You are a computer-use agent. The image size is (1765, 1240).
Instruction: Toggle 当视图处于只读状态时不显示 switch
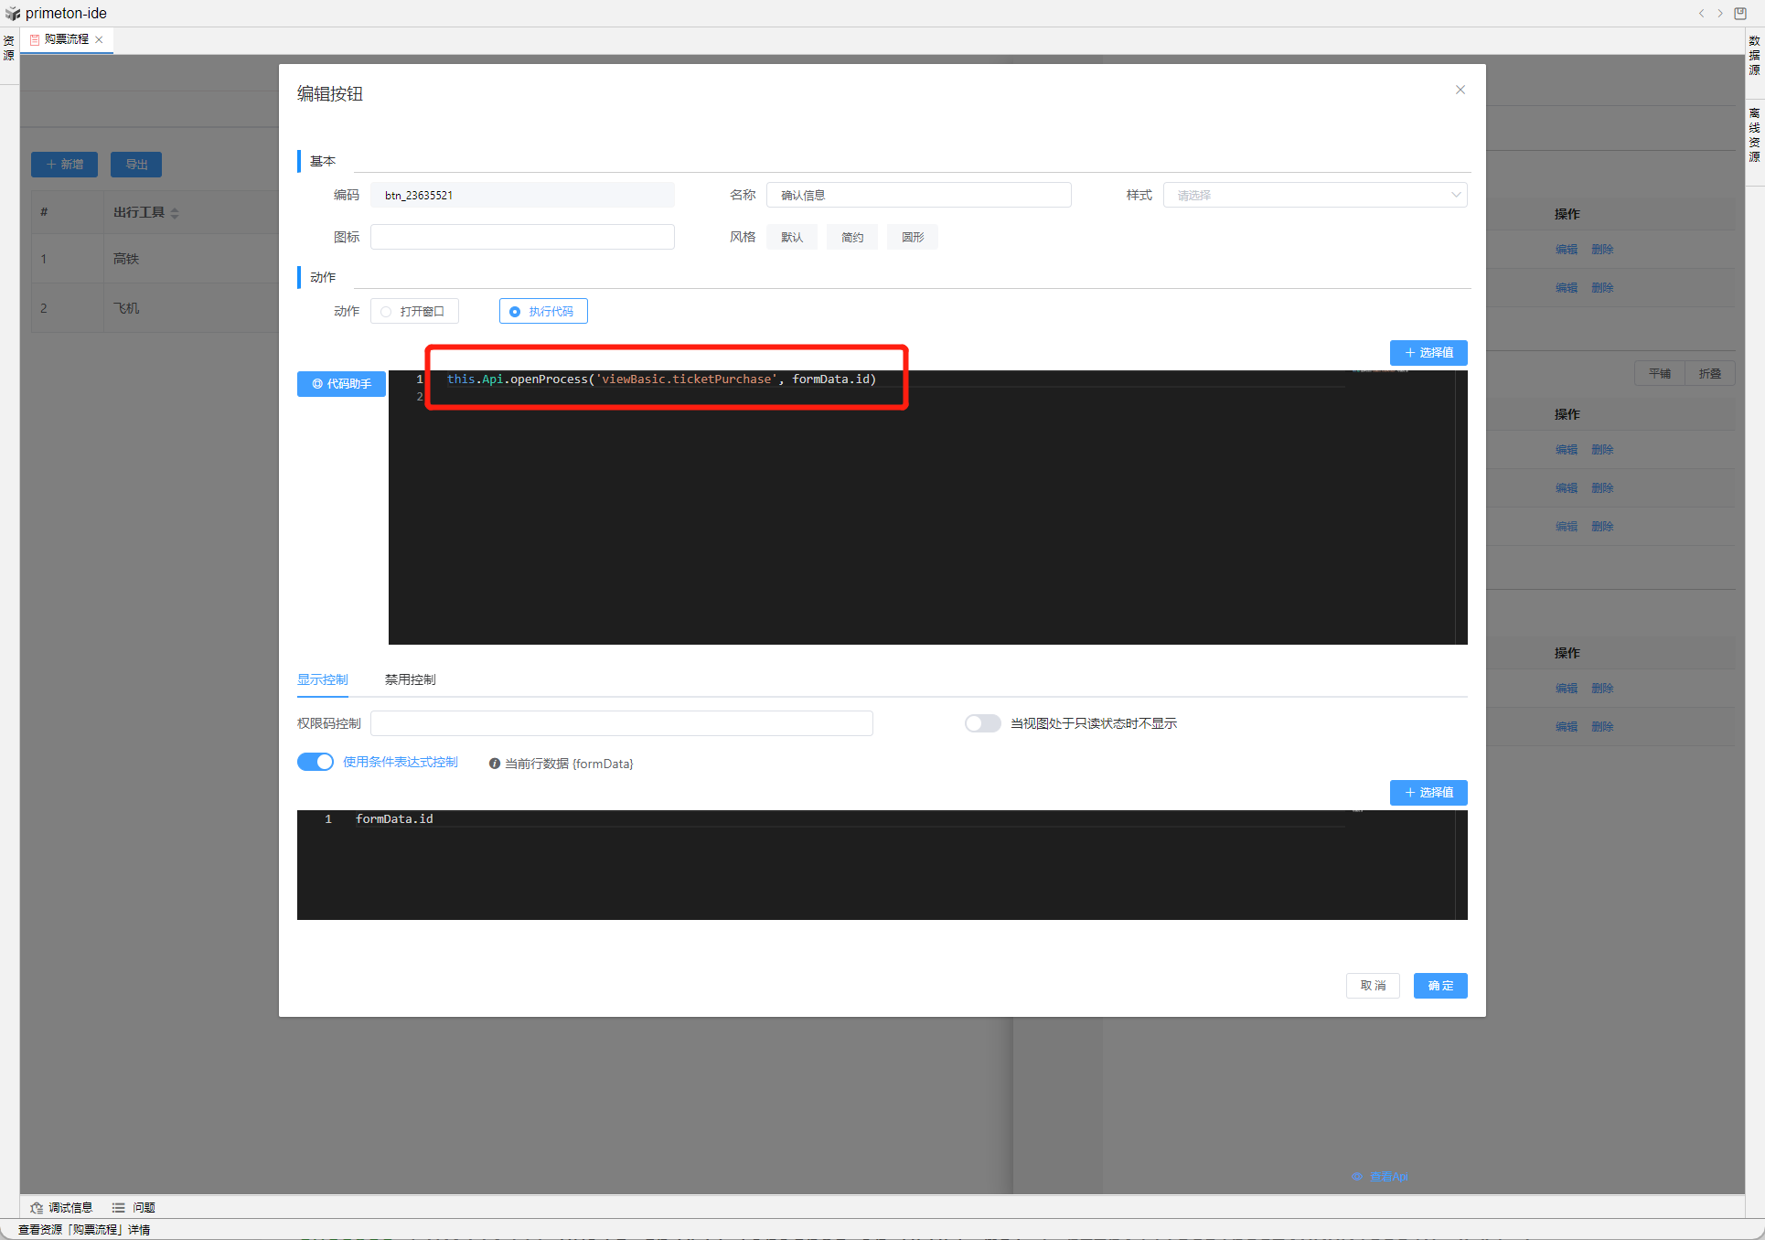[982, 723]
